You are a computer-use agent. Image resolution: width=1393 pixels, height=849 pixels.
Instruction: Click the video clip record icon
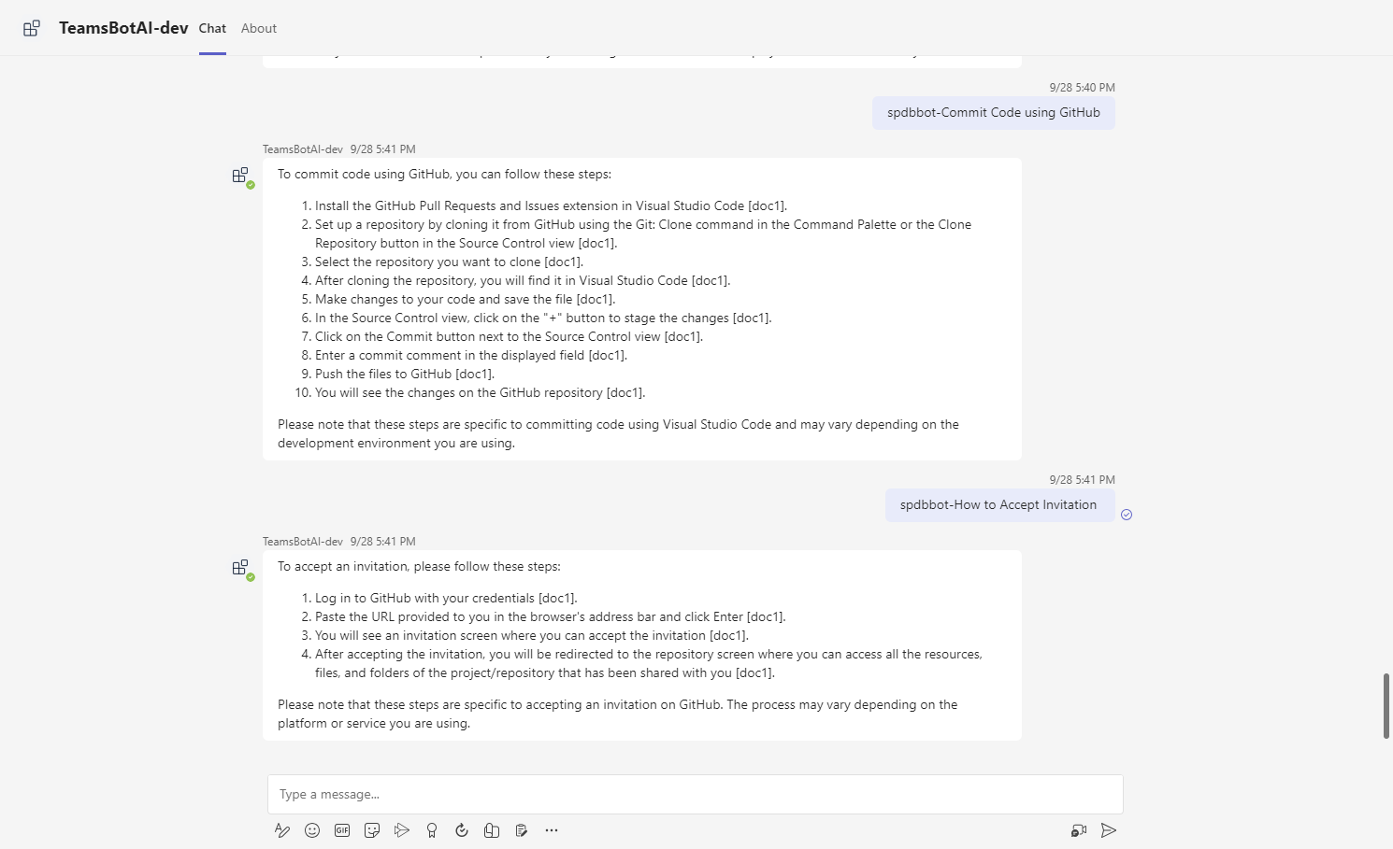(1079, 830)
